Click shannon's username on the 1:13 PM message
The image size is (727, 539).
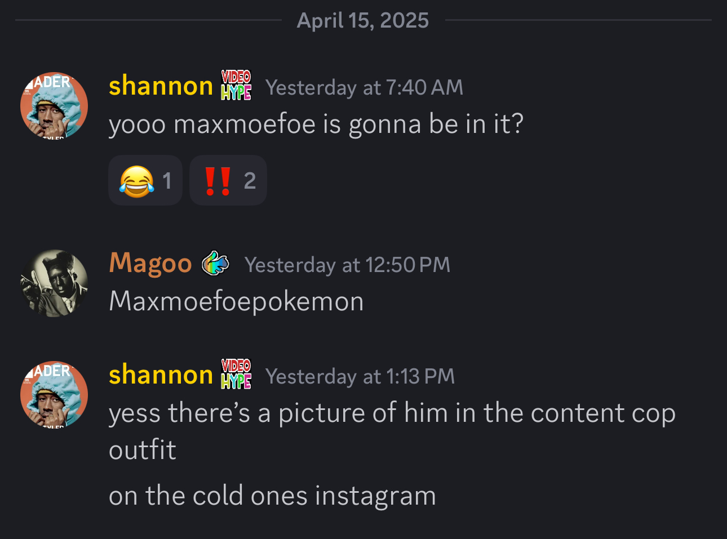(161, 375)
